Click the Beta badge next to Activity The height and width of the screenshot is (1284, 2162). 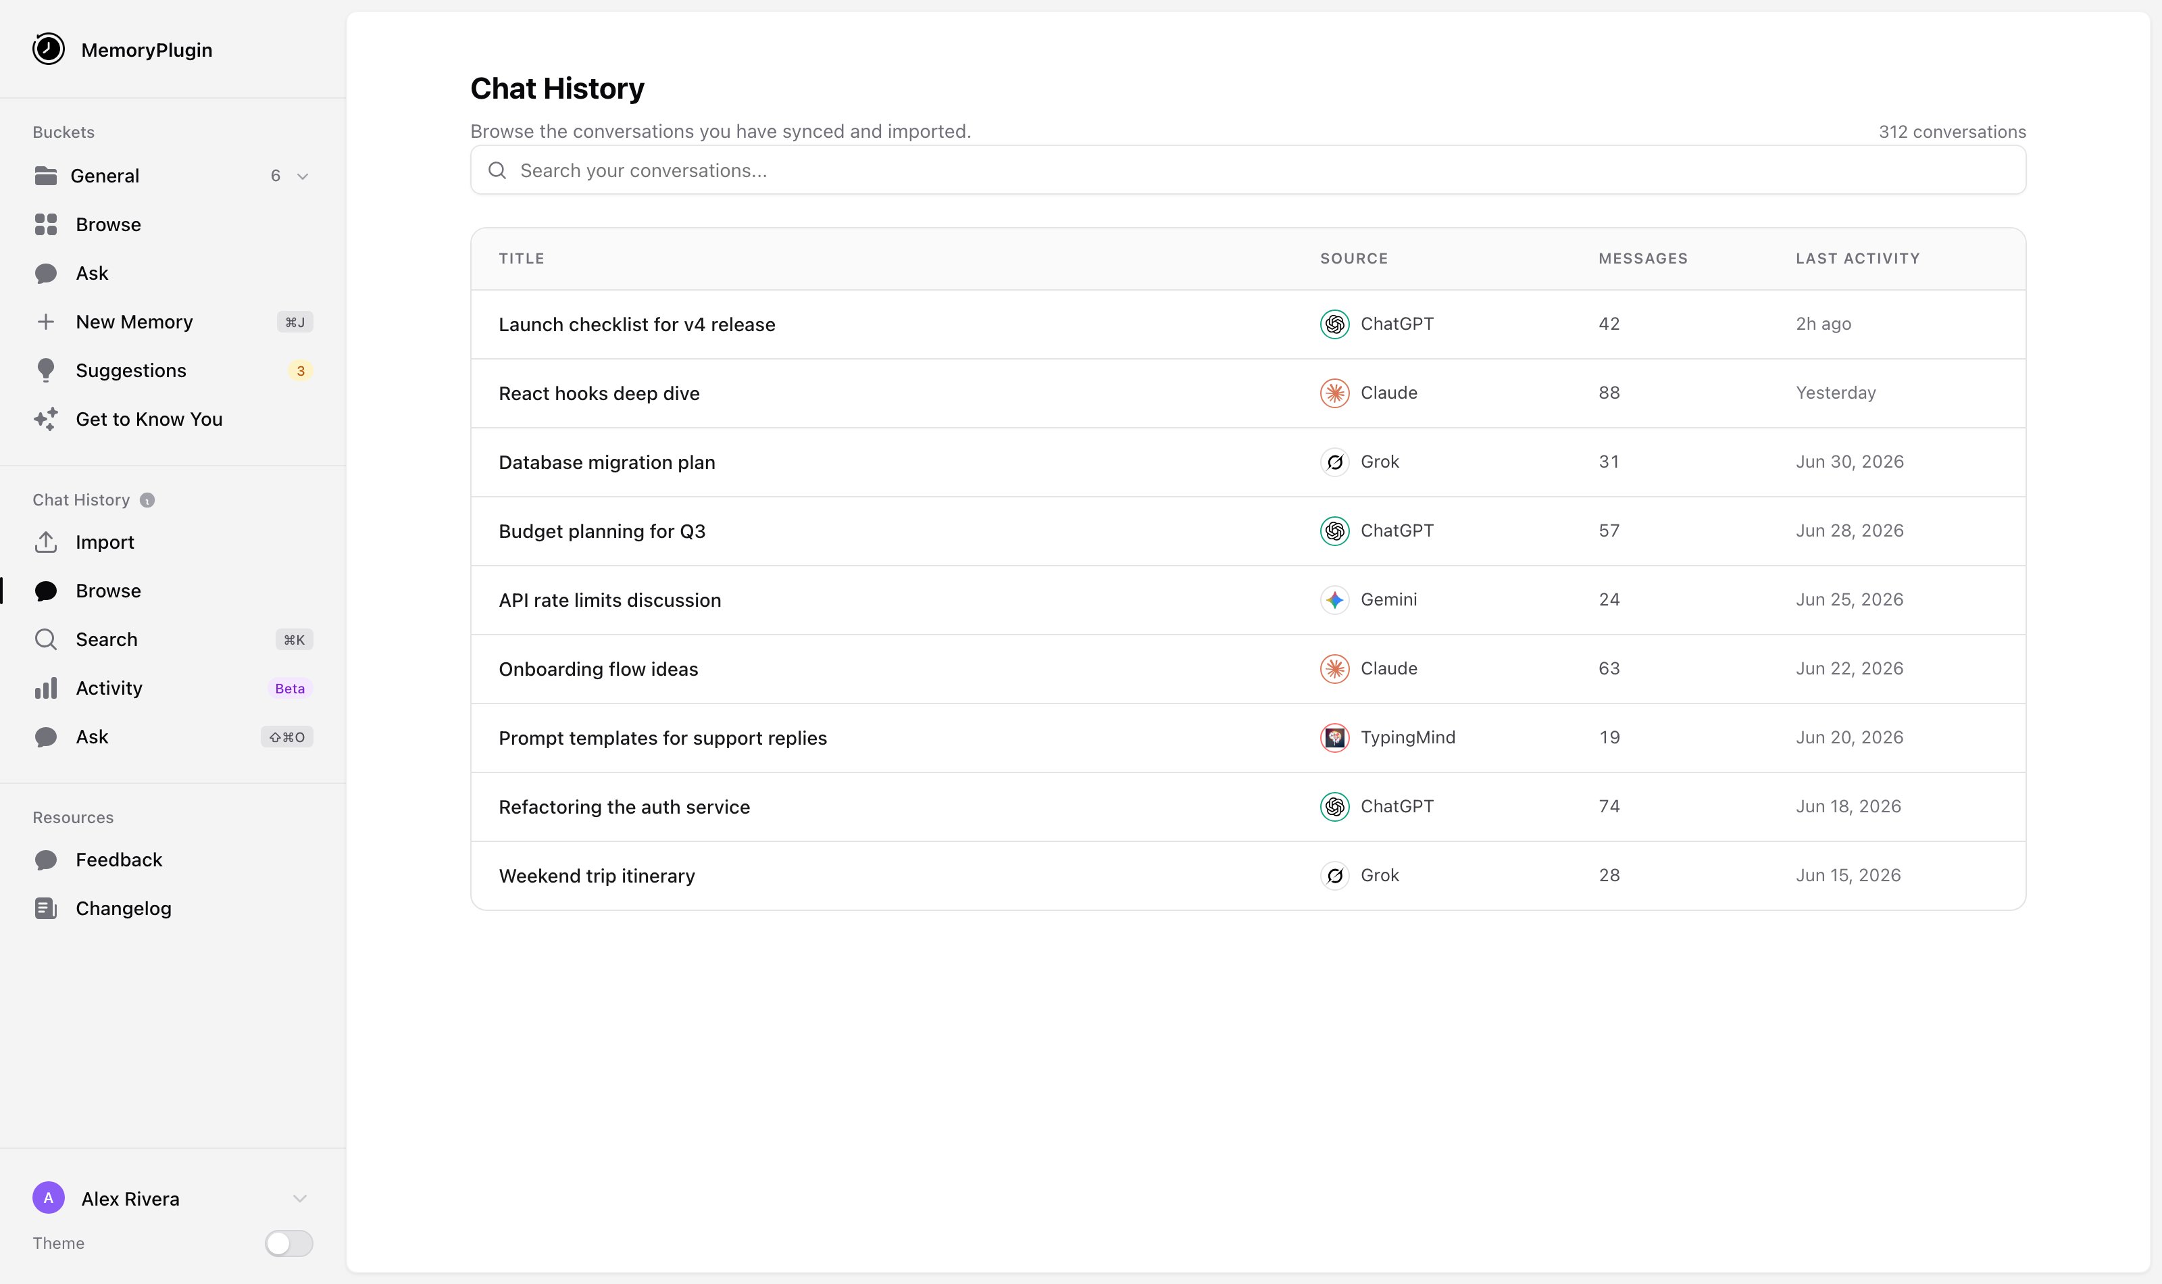tap(290, 689)
